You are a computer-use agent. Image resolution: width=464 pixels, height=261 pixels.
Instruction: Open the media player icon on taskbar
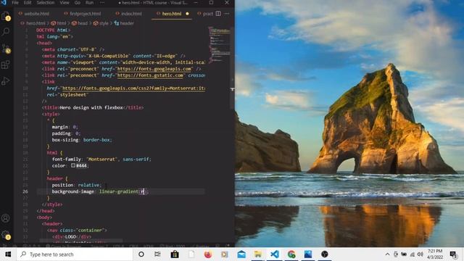[x=225, y=254]
